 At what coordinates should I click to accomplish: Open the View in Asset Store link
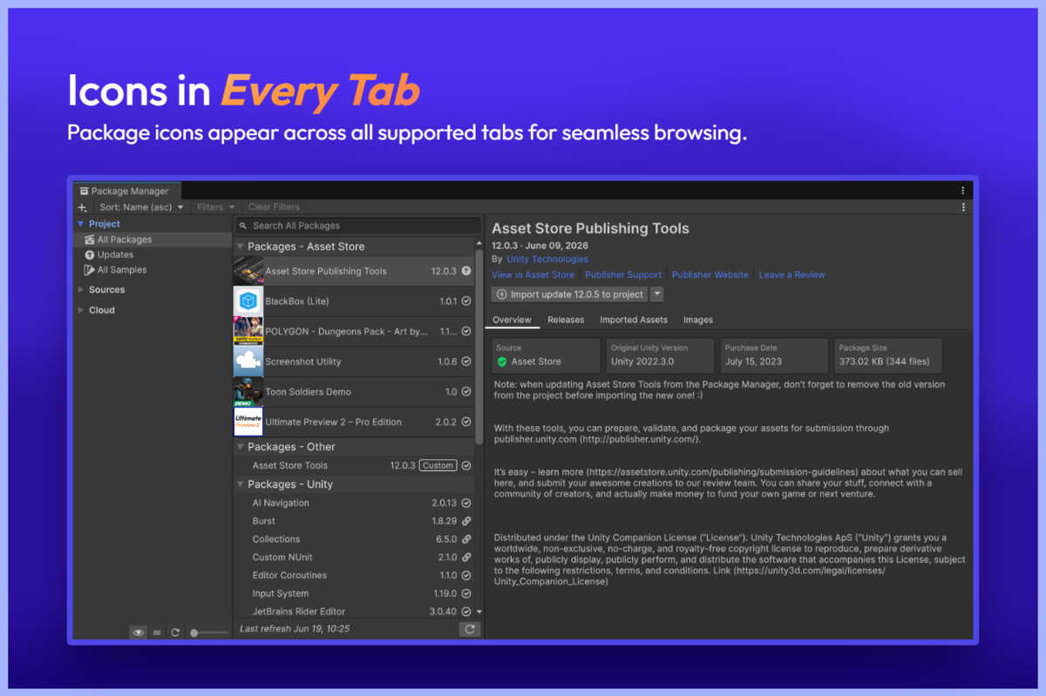[533, 274]
